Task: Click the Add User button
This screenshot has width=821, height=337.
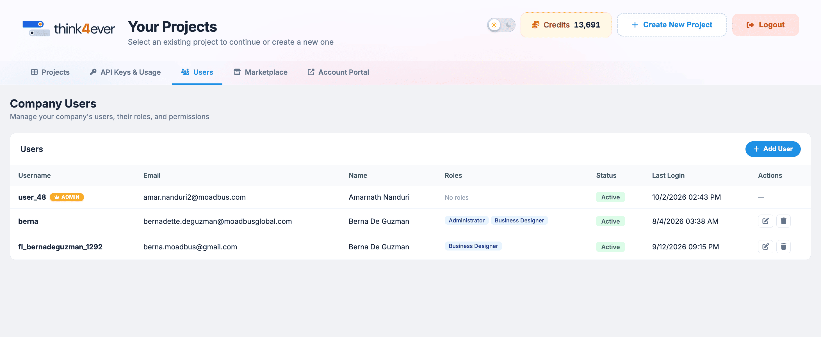Action: point(772,149)
